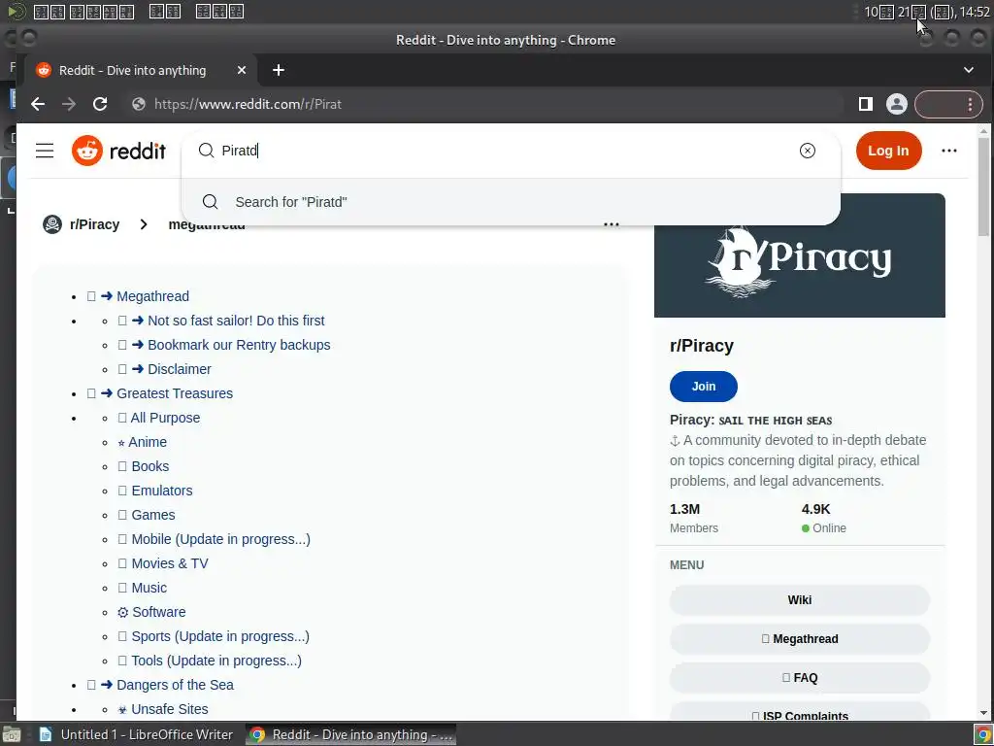Open the FAQ menu button
Screen dimensions: 994x746
(800, 677)
